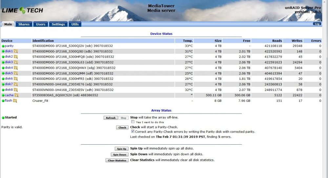The width and height of the screenshot is (328, 178).
Task: Open the parity device link
Action: [9, 46]
